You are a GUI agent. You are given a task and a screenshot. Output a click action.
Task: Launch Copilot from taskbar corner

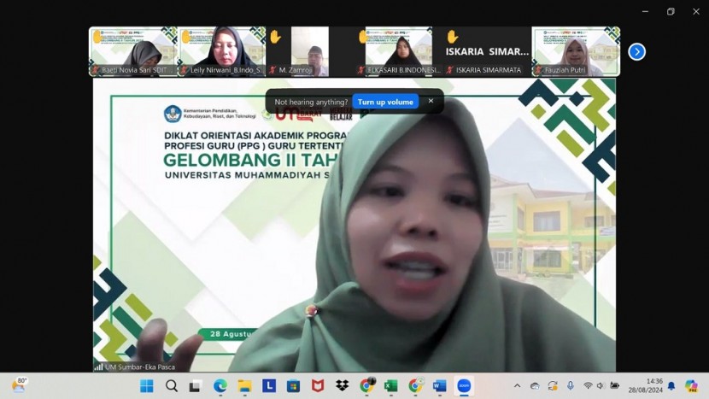[691, 386]
